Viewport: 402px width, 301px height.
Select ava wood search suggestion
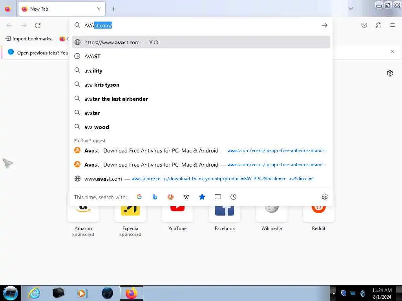click(201, 127)
